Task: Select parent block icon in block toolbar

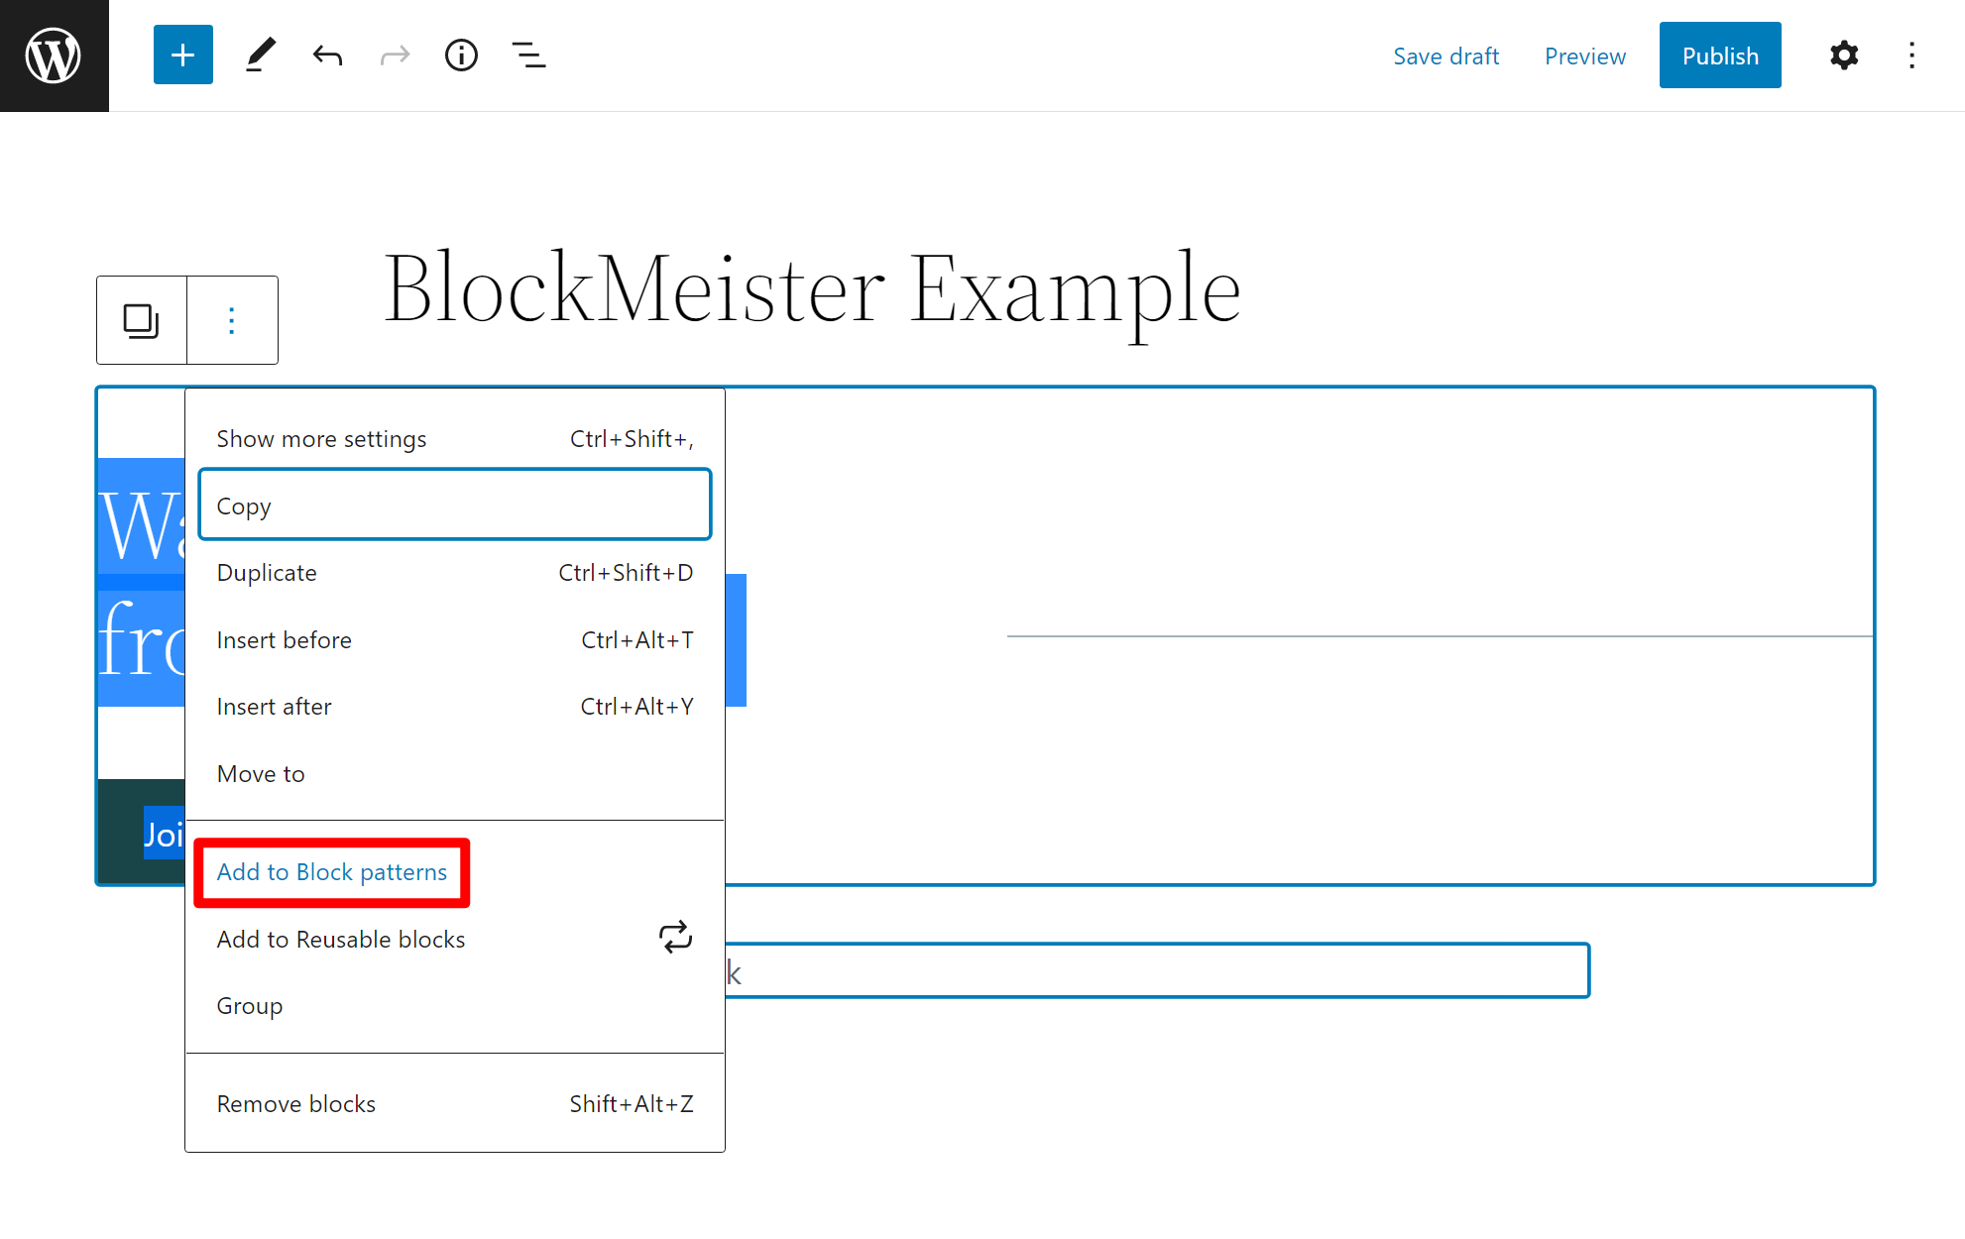Action: pos(141,319)
